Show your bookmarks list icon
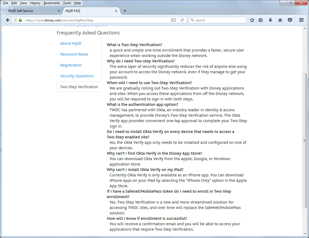This screenshot has height=238, width=309. (x=261, y=20)
